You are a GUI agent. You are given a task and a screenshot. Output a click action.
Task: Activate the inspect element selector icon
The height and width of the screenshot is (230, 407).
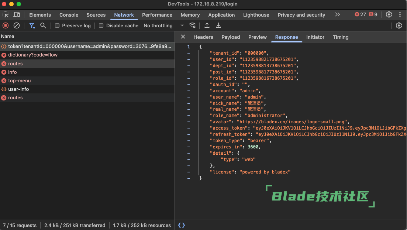pos(6,14)
